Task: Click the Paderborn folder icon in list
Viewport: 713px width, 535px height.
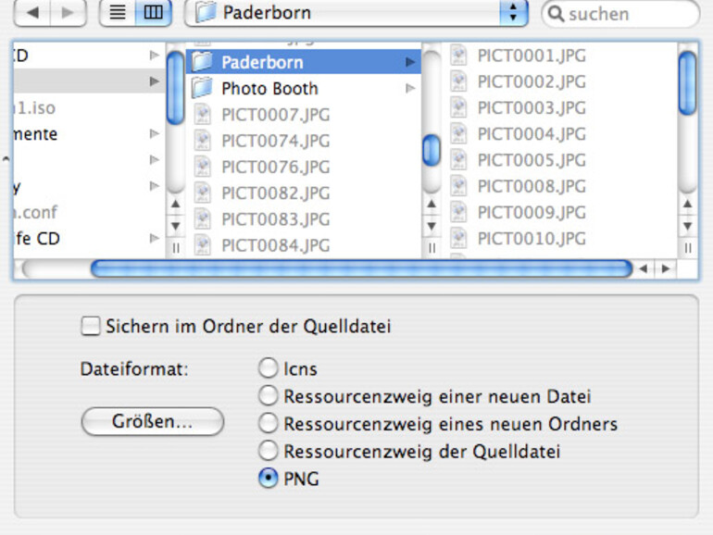Action: coord(202,62)
